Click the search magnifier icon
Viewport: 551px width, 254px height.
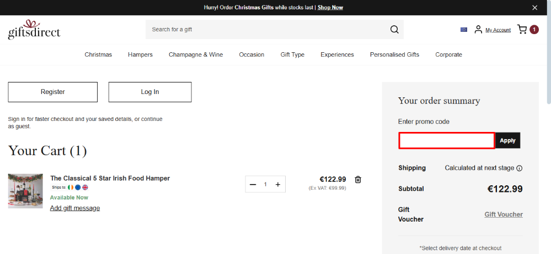[x=394, y=30]
